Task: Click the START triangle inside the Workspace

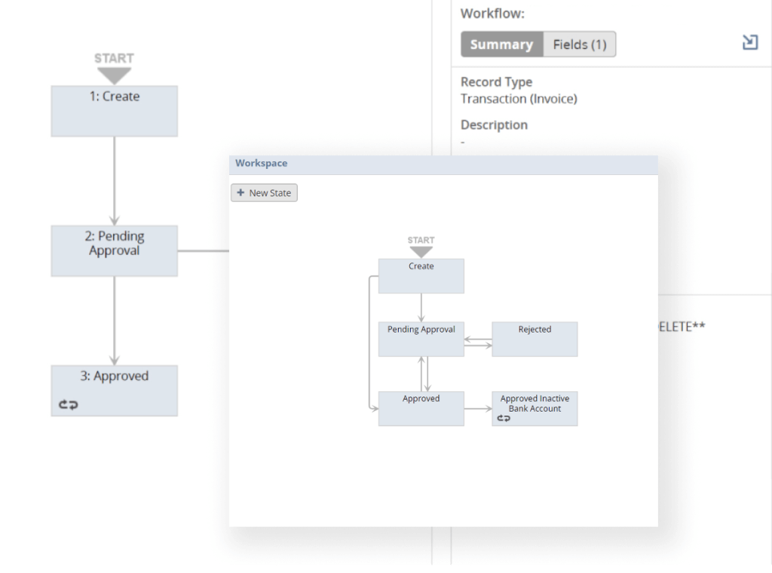Action: coord(421,252)
